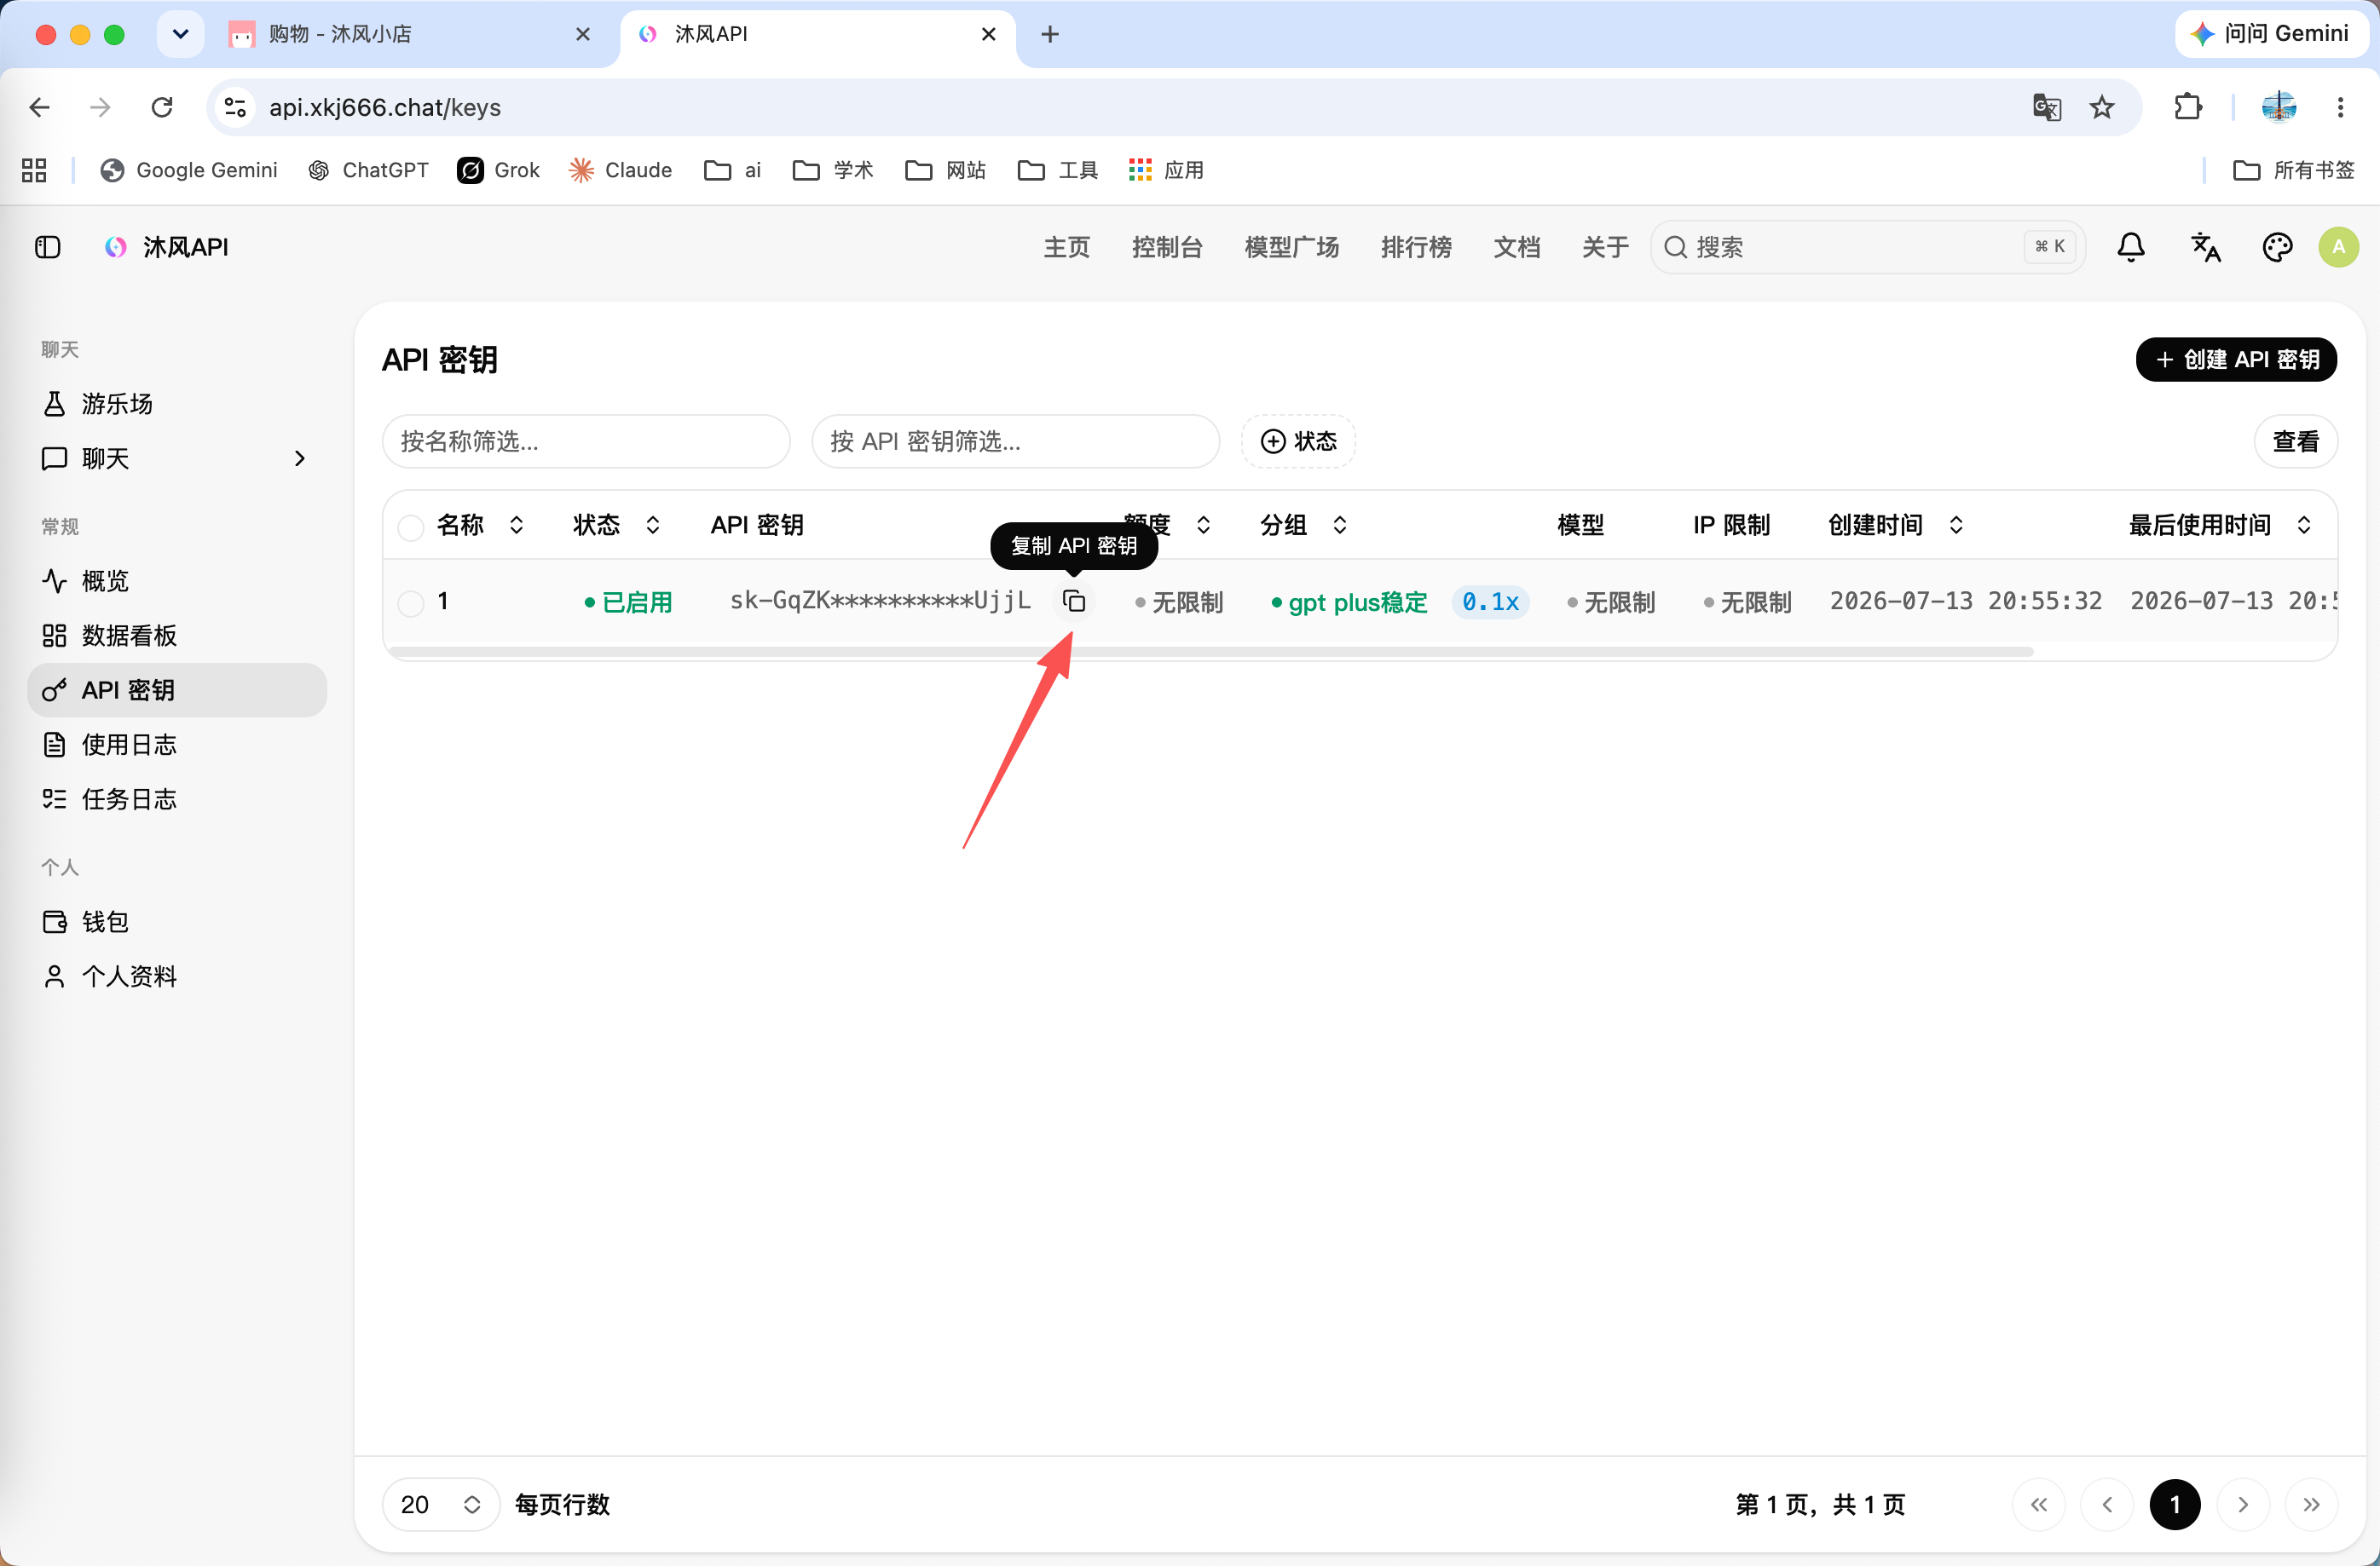This screenshot has width=2380, height=1566.
Task: Open 钱包 in sidebar
Action: pos(177,921)
